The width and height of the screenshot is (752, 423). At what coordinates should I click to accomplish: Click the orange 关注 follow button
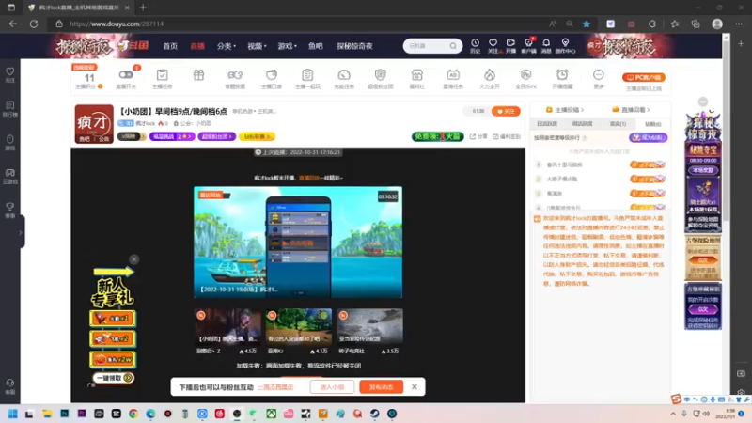coord(506,111)
